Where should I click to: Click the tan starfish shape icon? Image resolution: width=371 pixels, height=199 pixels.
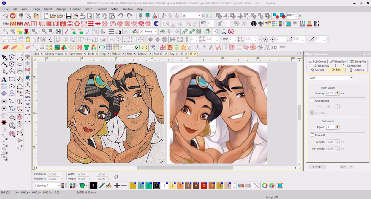tap(71, 47)
